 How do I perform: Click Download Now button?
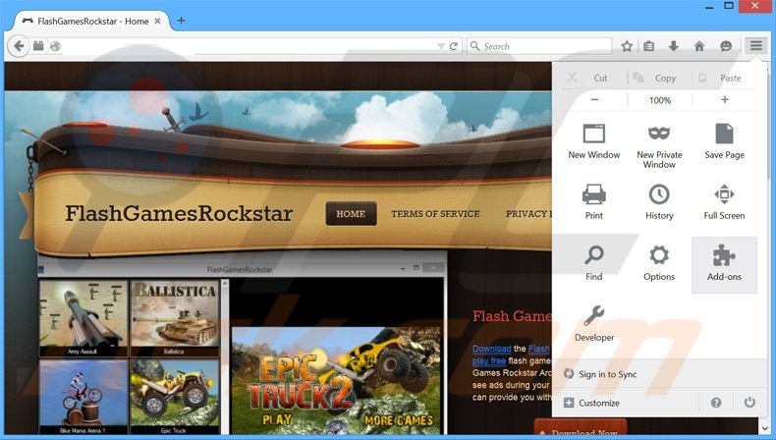pos(581,428)
